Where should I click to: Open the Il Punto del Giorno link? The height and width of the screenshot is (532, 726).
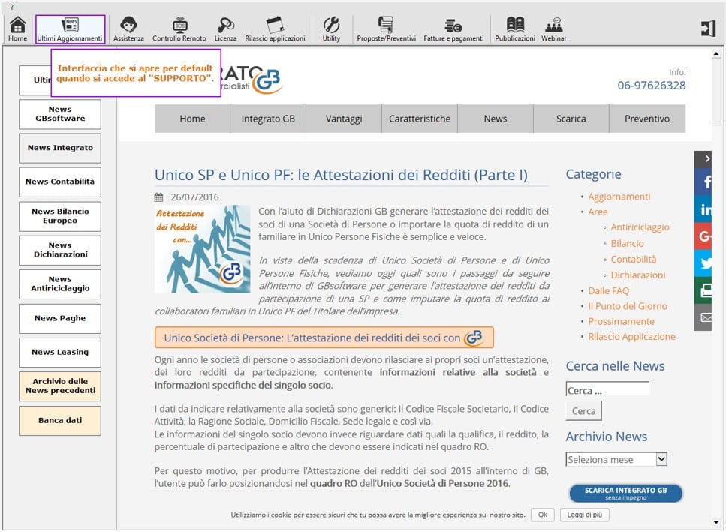[628, 306]
